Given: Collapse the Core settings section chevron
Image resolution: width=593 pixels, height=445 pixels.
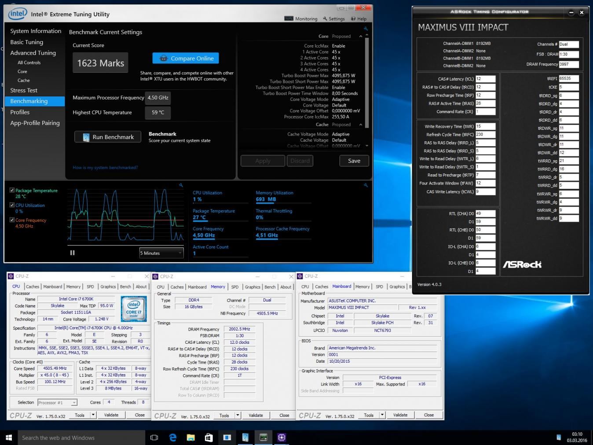Looking at the screenshot, I should [361, 37].
